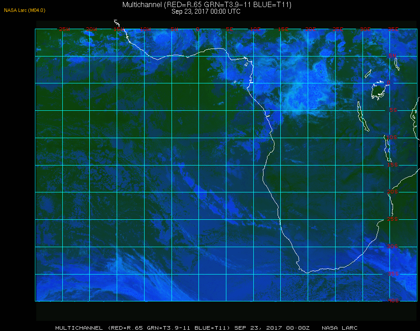Click the Lake Malawi outline
The image size is (420, 331).
[x=388, y=149]
